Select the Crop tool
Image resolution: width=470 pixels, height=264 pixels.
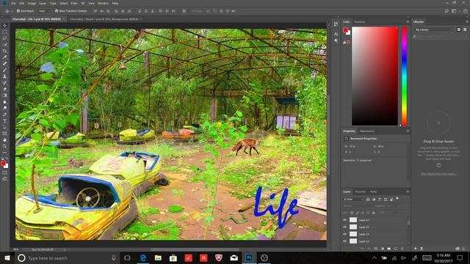4,51
